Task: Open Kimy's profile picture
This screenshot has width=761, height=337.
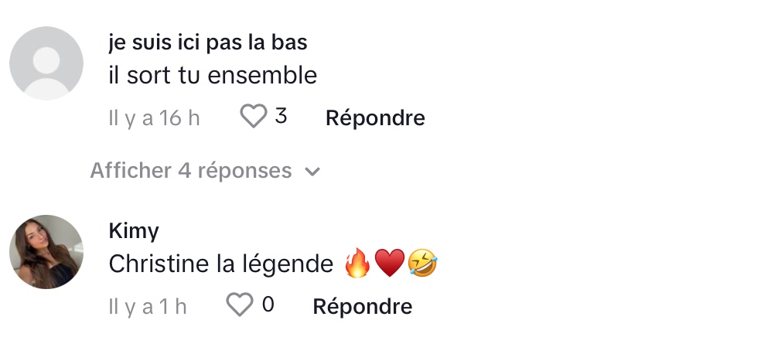Action: (46, 252)
